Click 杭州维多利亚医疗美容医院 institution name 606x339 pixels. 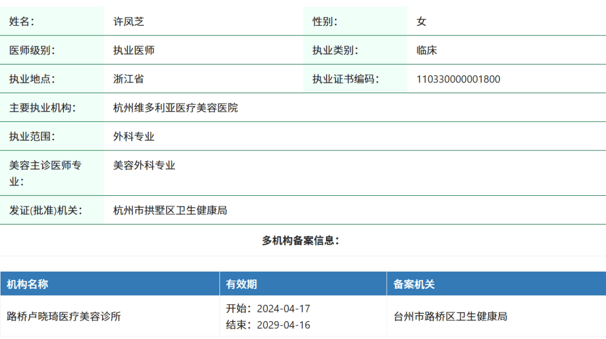(x=175, y=108)
